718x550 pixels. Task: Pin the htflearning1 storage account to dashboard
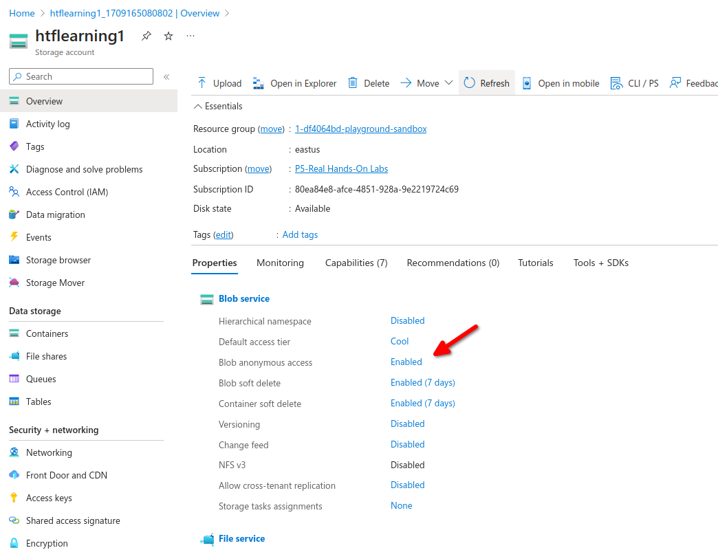click(x=146, y=36)
